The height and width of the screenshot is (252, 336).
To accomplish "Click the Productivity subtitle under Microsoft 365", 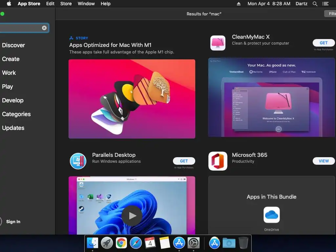I will pos(243,161).
